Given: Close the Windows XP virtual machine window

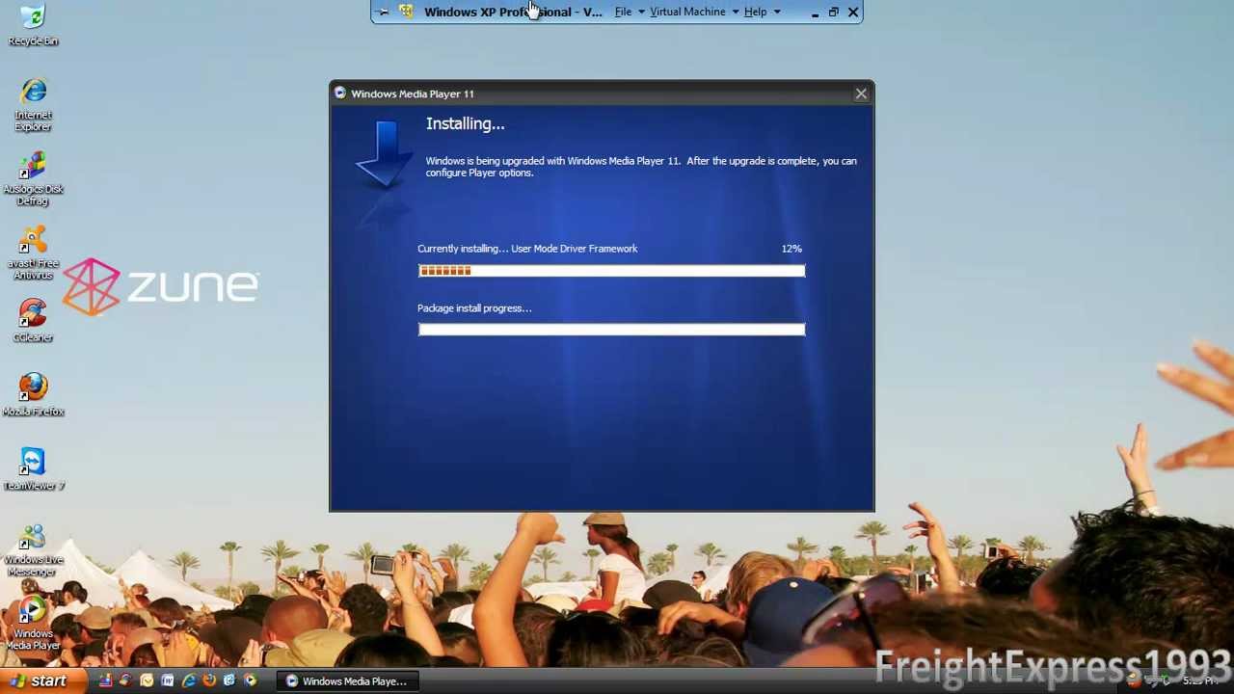Looking at the screenshot, I should pos(853,13).
